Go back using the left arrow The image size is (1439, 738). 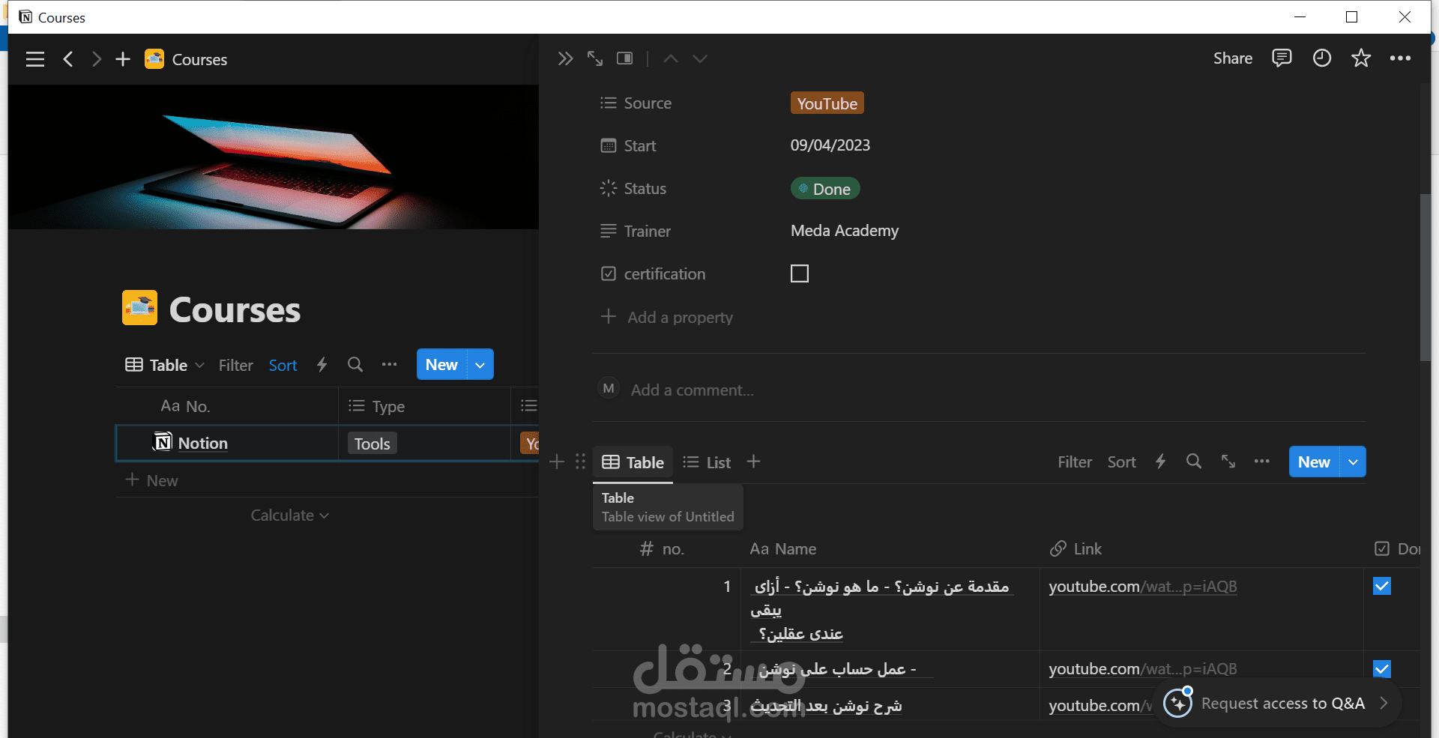68,59
